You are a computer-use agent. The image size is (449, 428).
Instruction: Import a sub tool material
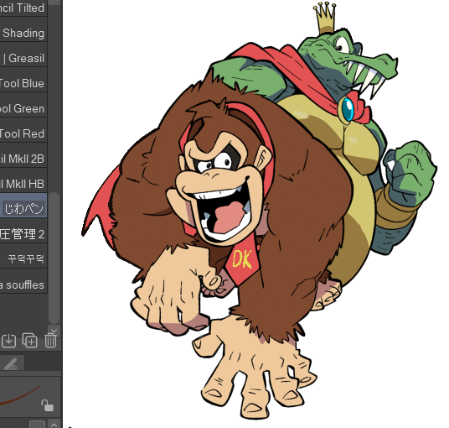click(8, 341)
